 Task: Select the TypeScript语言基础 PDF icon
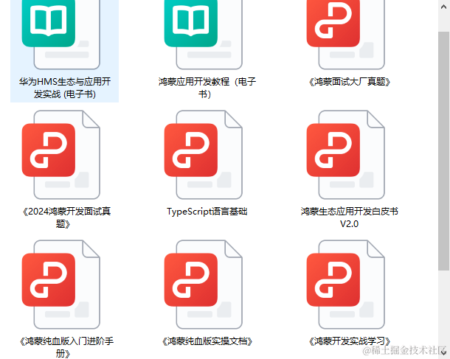[x=203, y=155]
